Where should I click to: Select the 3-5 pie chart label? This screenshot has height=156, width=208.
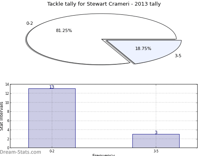pos(178,56)
